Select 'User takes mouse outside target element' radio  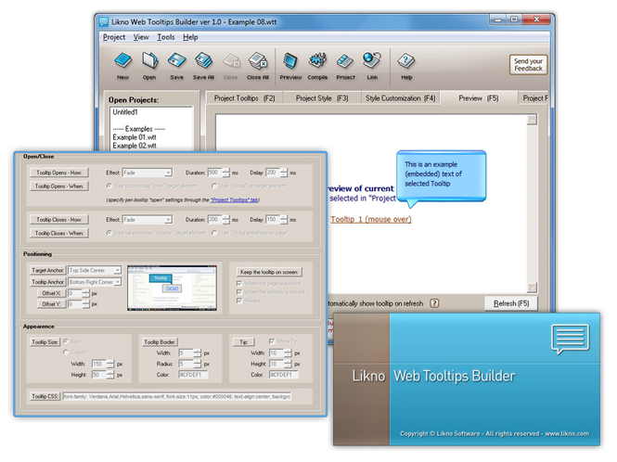[x=109, y=233]
